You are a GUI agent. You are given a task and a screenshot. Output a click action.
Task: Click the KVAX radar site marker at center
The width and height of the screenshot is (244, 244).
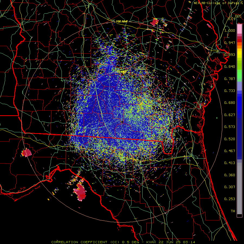(122, 122)
